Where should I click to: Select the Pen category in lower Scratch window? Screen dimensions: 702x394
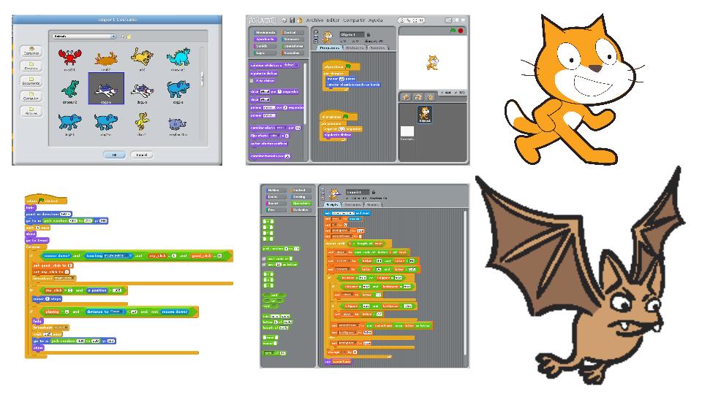(276, 210)
